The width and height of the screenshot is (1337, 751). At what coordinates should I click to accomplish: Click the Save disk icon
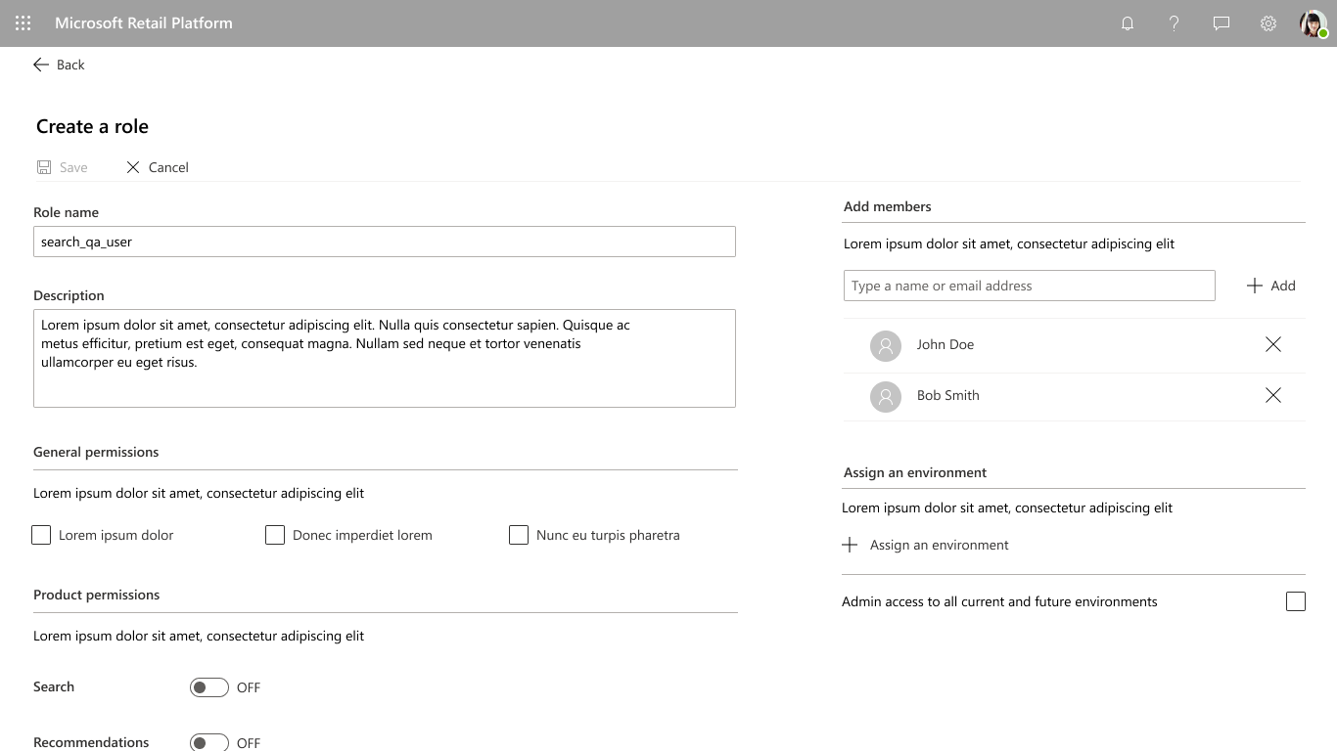(x=44, y=167)
